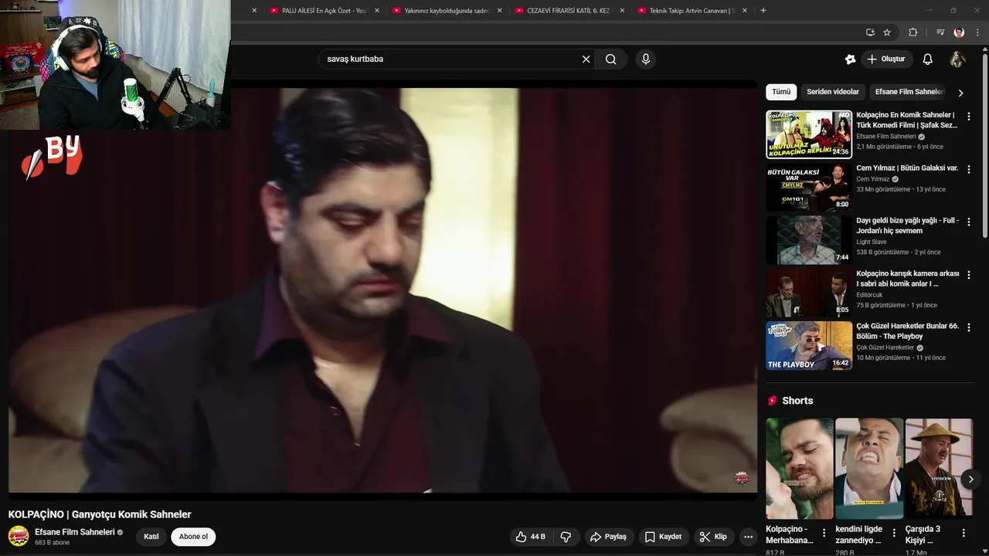Open the Chrome three-dot menu
The width and height of the screenshot is (989, 556).
(x=978, y=32)
